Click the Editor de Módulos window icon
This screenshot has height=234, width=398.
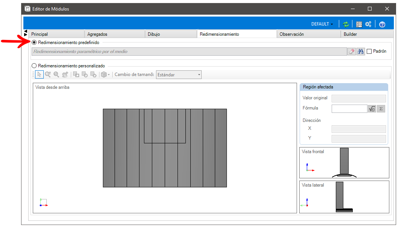(28, 9)
